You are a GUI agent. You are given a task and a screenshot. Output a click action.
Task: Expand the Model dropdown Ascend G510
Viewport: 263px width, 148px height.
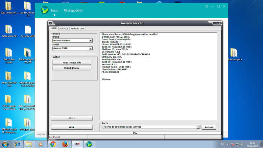91,48
